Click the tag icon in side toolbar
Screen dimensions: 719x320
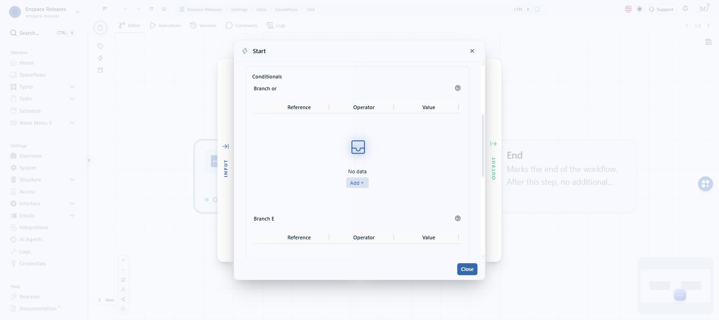(x=100, y=46)
